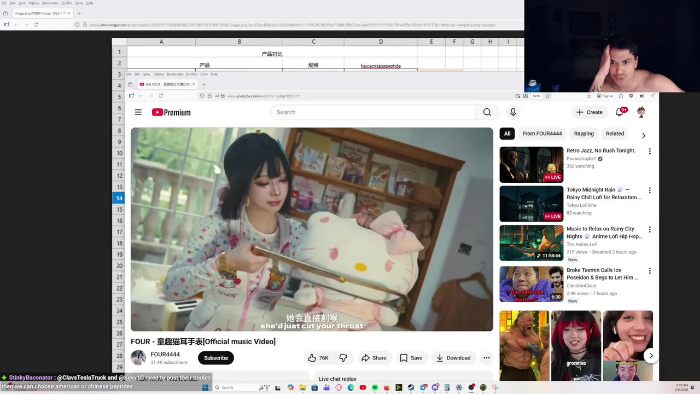Select the All filter chip
Viewport: 700px width, 394px height.
(x=507, y=134)
